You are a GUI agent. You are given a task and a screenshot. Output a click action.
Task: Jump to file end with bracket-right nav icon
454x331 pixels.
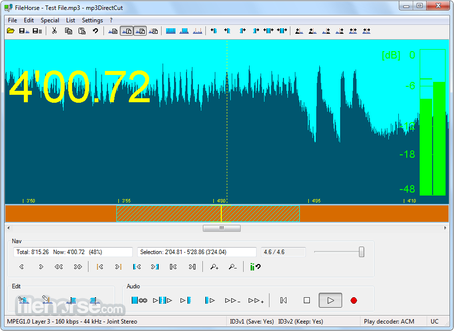(192, 267)
